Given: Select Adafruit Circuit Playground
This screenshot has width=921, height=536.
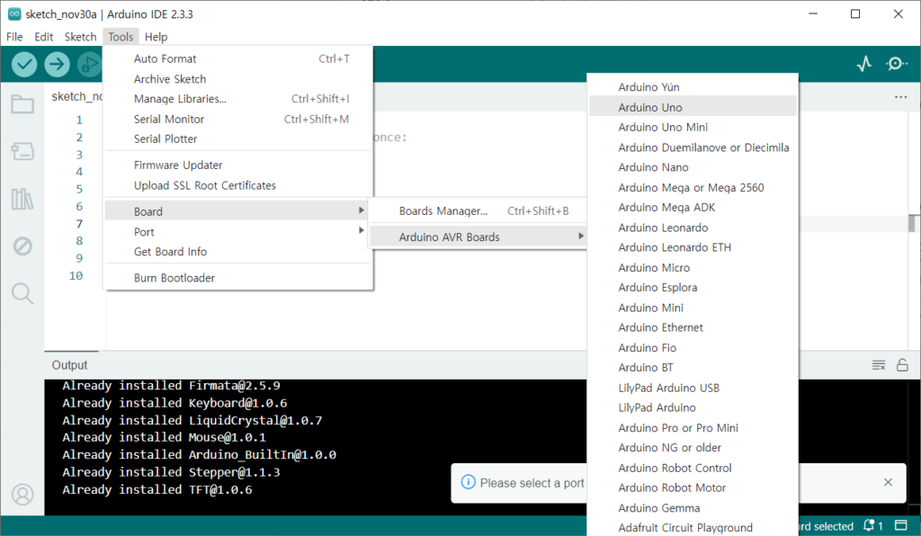Looking at the screenshot, I should point(693,528).
